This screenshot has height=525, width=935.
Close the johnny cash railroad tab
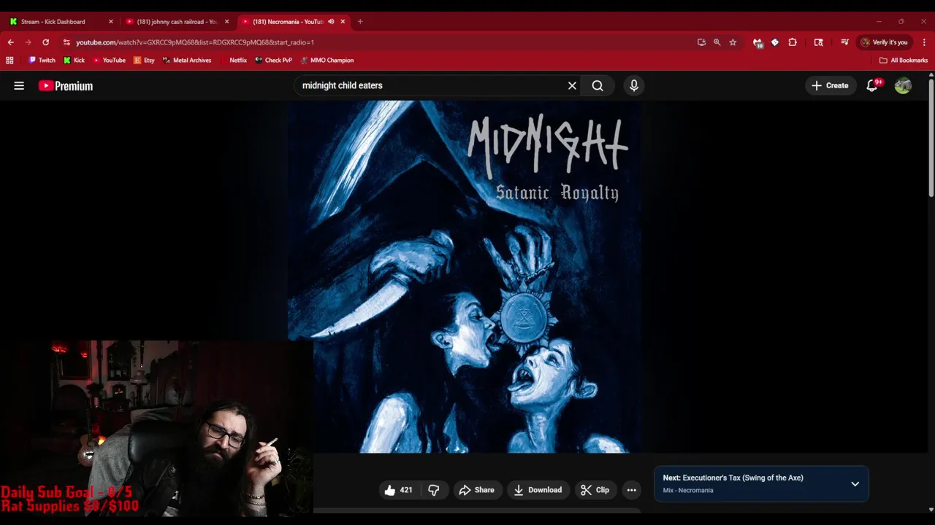pos(226,22)
